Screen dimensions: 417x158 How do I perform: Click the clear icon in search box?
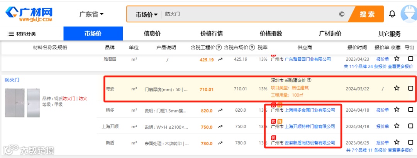(342, 14)
